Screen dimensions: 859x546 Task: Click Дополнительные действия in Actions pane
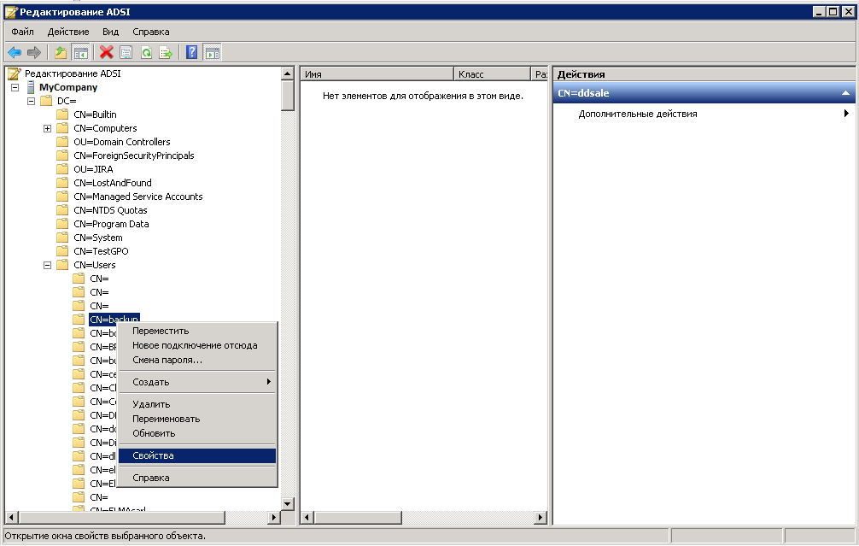coord(638,114)
